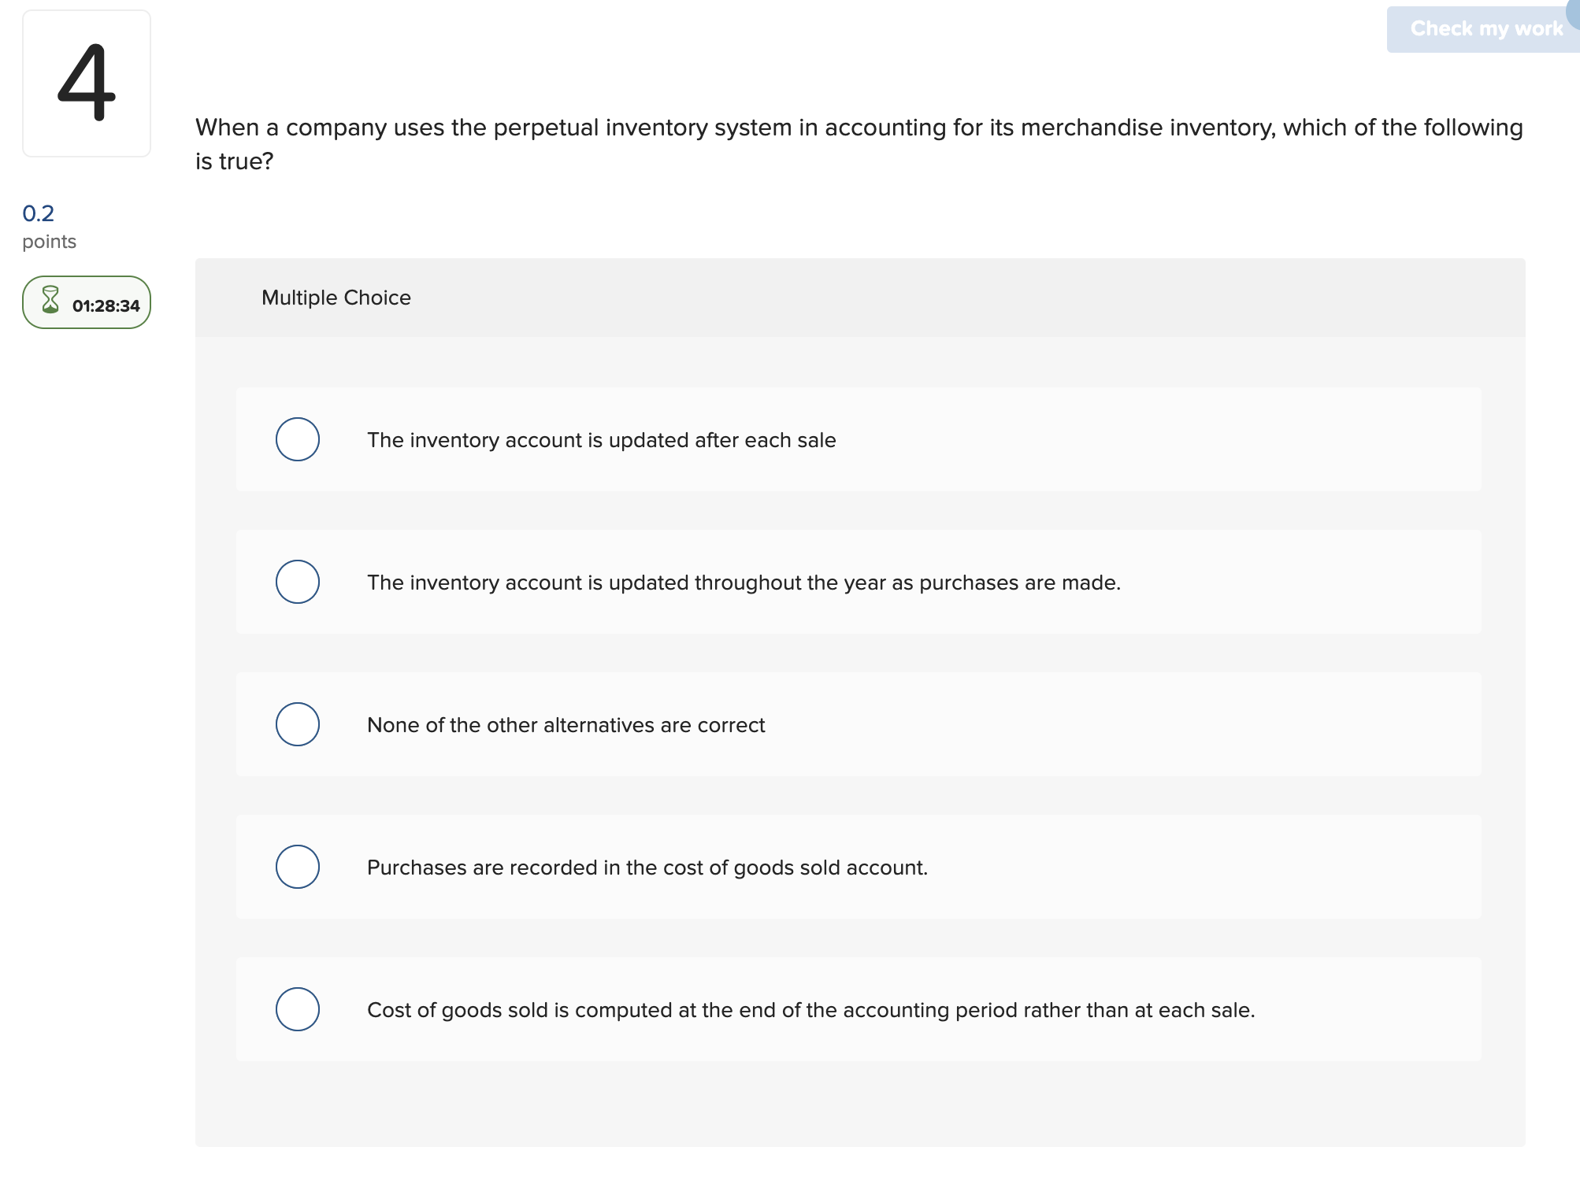Viewport: 1580px width, 1184px height.
Task: Click the first answer option row text
Action: [x=601, y=440]
